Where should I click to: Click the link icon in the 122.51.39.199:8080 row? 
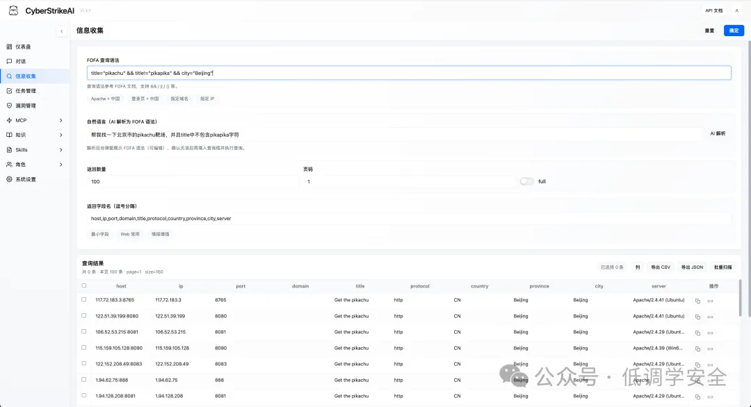710,317
